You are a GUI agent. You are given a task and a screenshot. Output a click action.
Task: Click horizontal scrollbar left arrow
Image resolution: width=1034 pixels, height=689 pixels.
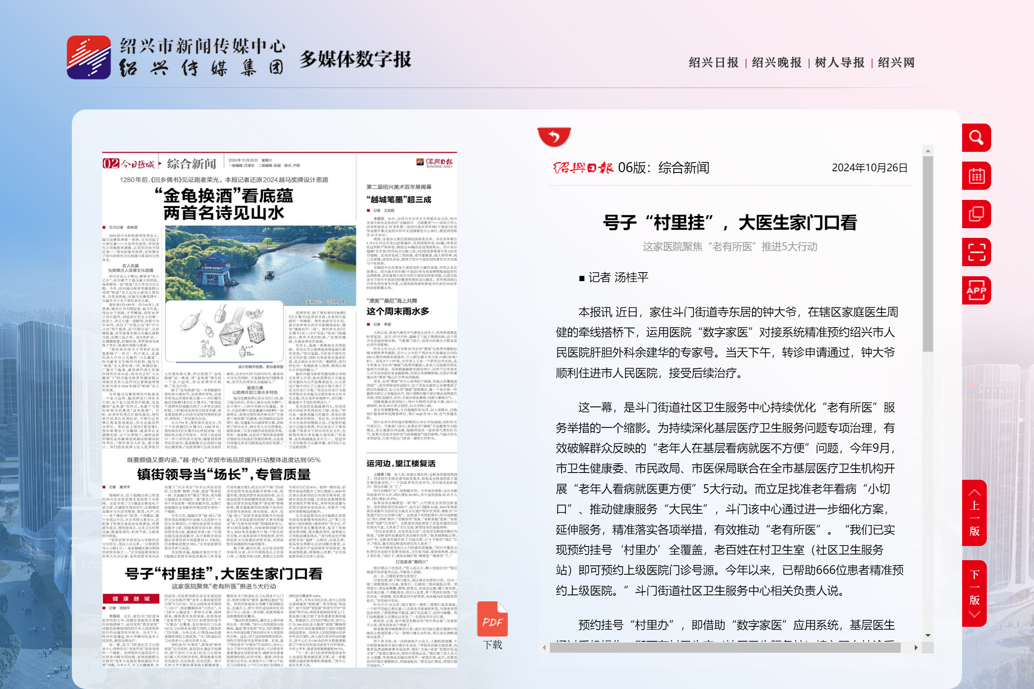click(x=544, y=647)
